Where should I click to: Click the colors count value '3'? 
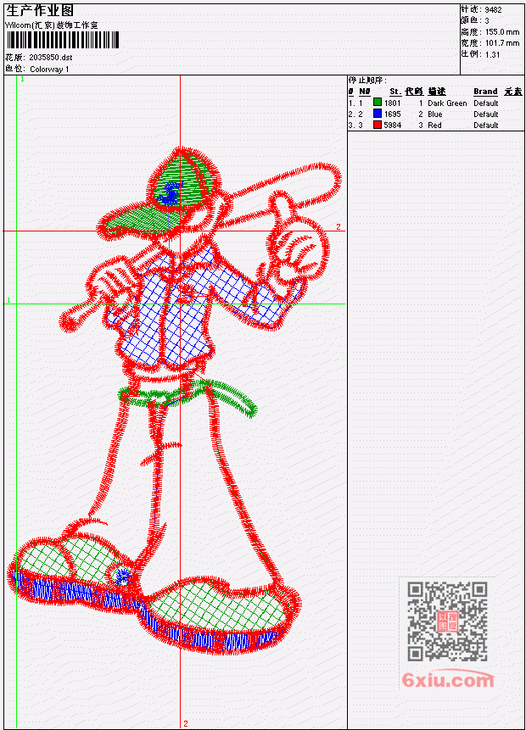(487, 20)
